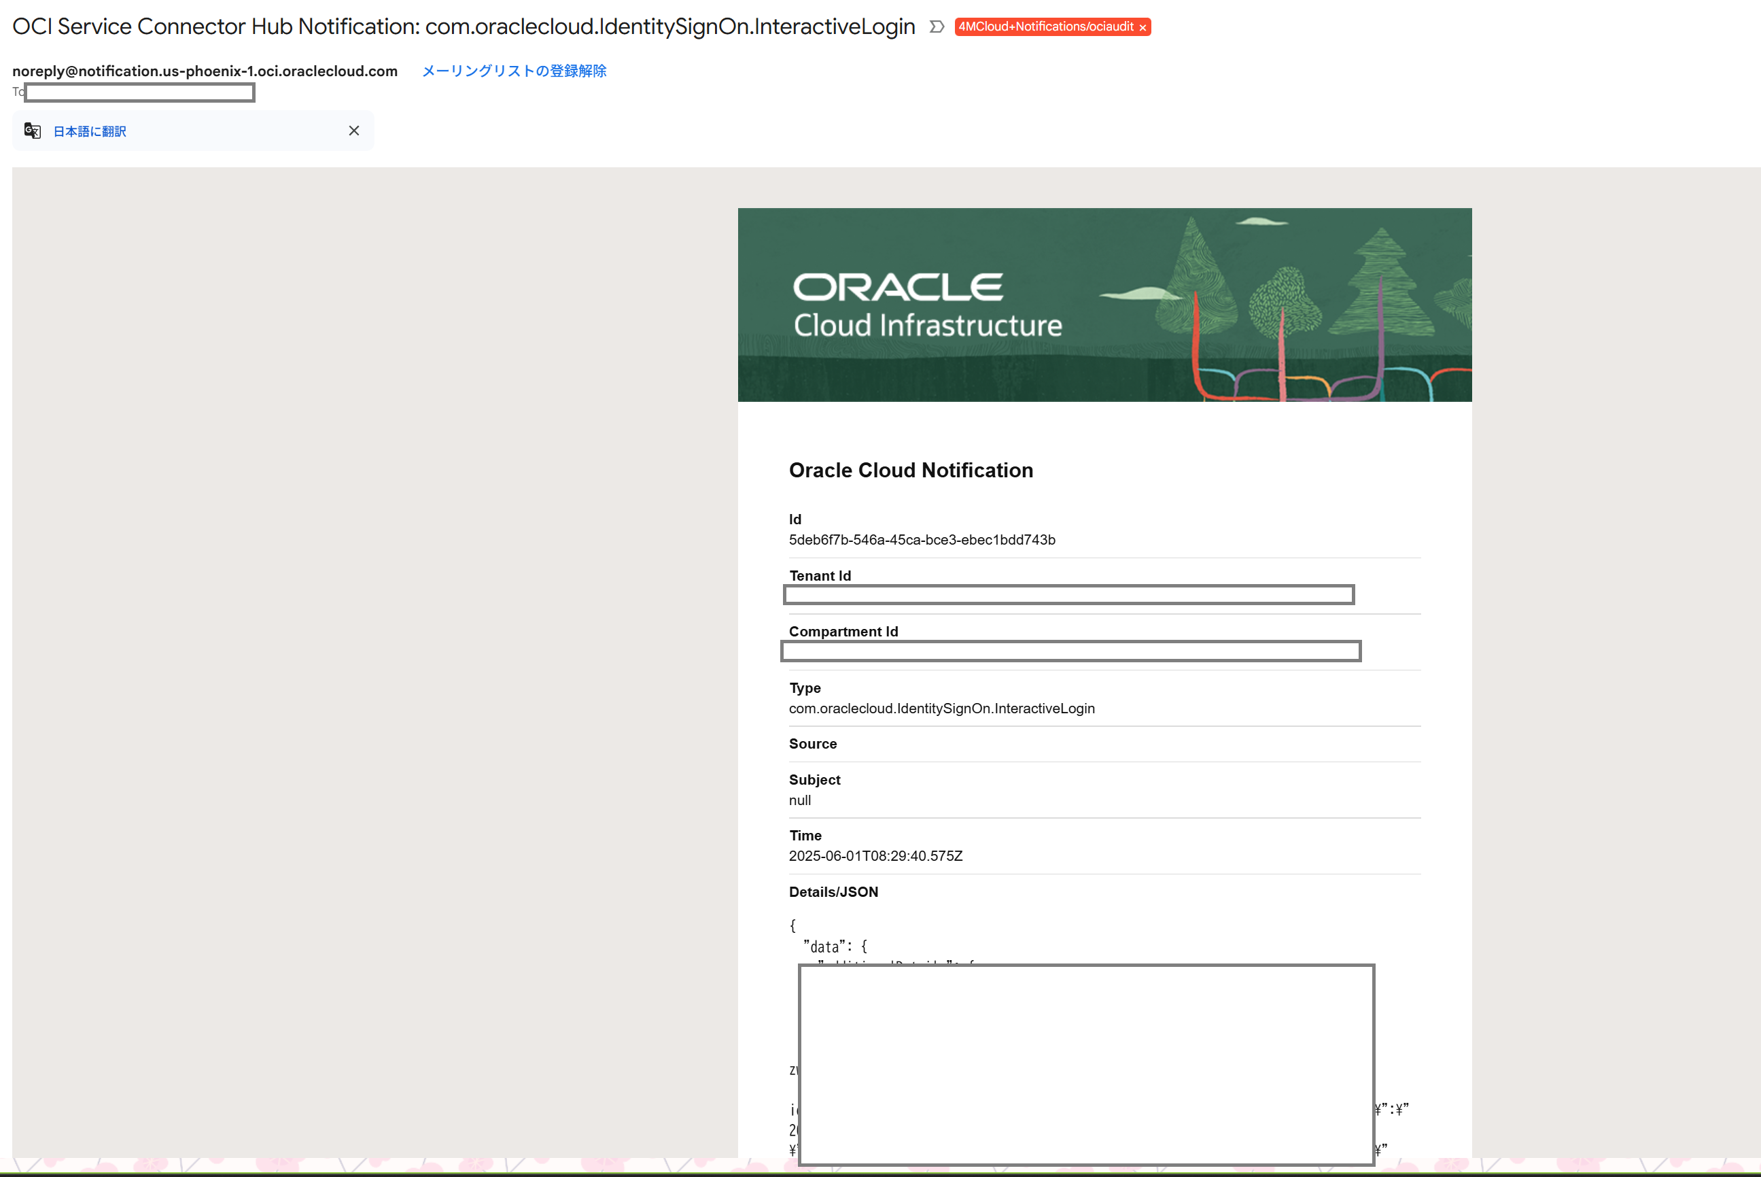Image resolution: width=1761 pixels, height=1177 pixels.
Task: Select the Time value 2025-06-01T08:29:40.575Z
Action: coord(875,856)
